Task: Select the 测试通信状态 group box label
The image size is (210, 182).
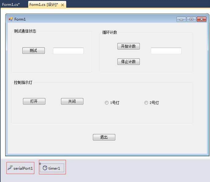Action: tap(25, 31)
